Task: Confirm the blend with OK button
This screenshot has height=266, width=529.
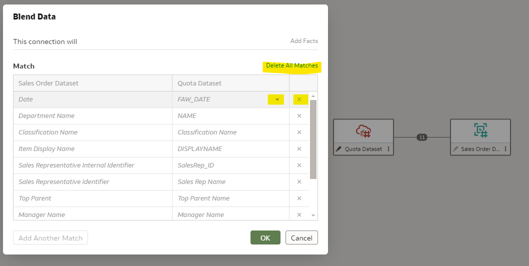Action: point(265,237)
